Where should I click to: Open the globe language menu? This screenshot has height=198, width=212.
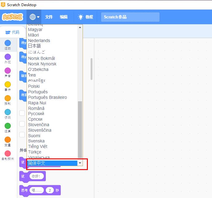tap(34, 17)
